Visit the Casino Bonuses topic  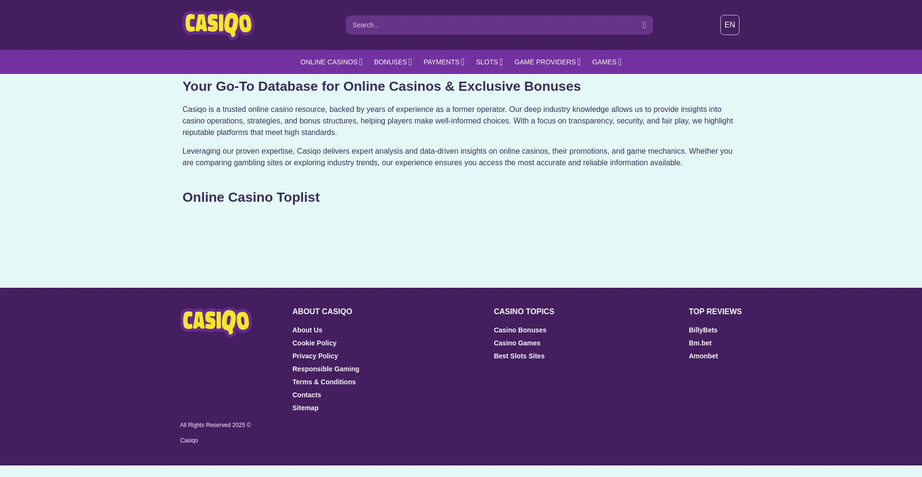click(520, 330)
